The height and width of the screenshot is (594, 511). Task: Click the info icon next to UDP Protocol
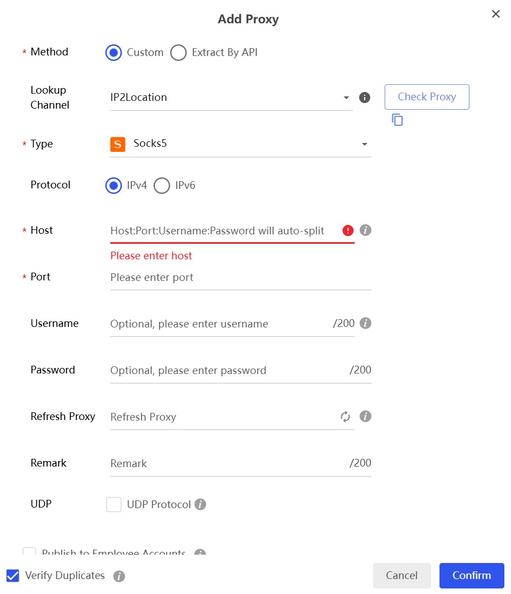[201, 505]
